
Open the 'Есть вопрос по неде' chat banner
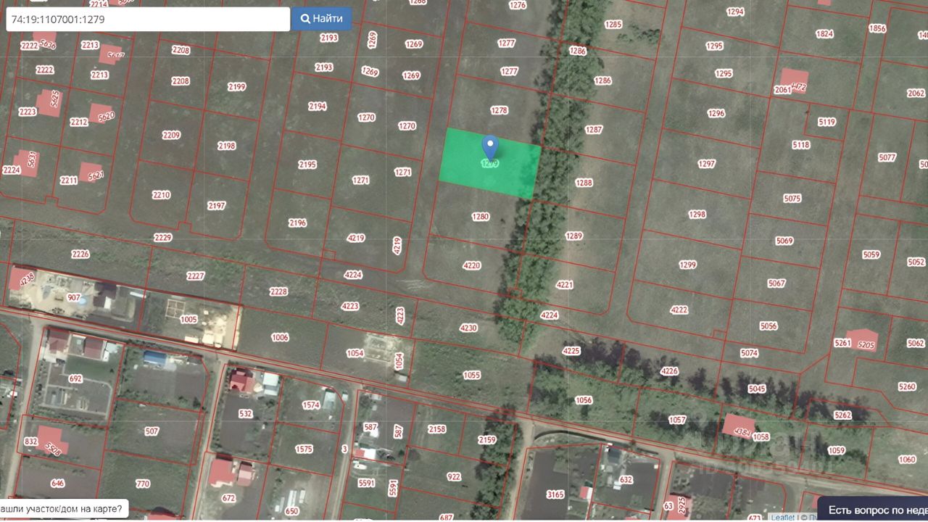[x=874, y=510]
